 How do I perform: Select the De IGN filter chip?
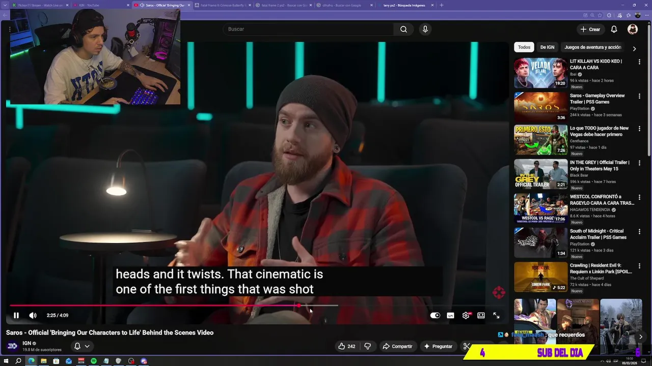pyautogui.click(x=547, y=47)
